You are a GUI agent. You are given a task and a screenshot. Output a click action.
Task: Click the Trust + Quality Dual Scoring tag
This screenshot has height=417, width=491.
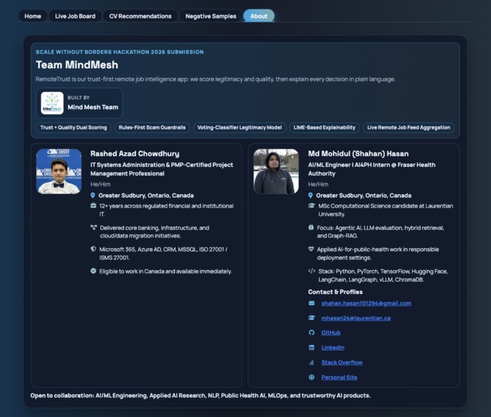[x=74, y=127]
